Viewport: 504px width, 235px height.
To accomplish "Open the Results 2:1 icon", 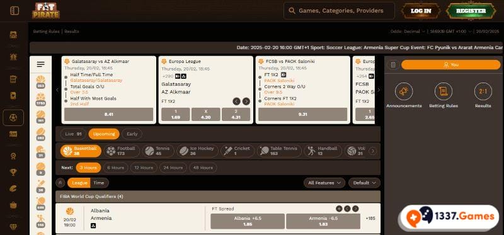I will click(x=483, y=91).
